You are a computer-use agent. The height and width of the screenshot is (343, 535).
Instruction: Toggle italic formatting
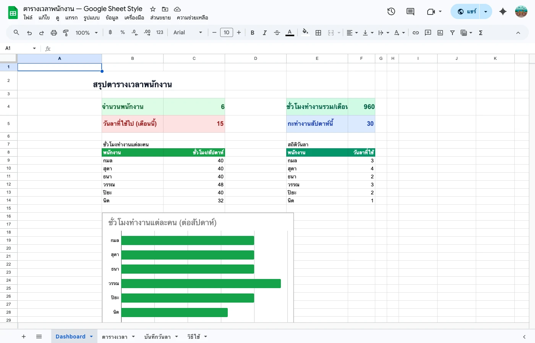coord(264,32)
